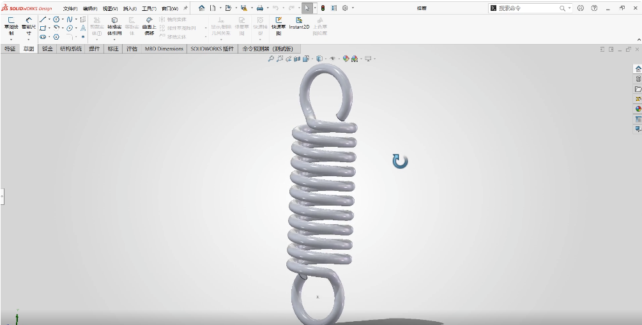This screenshot has width=642, height=325.
Task: Click the Save icon in the top toolbar
Action: click(x=243, y=8)
